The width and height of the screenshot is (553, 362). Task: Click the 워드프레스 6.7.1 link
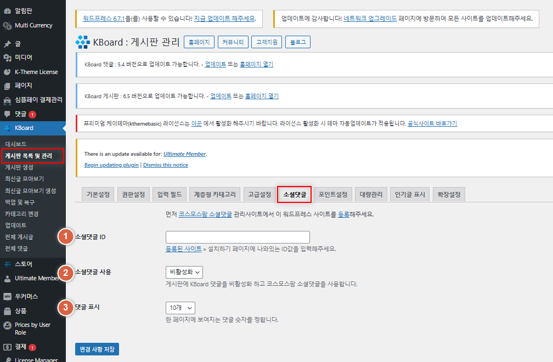click(104, 18)
